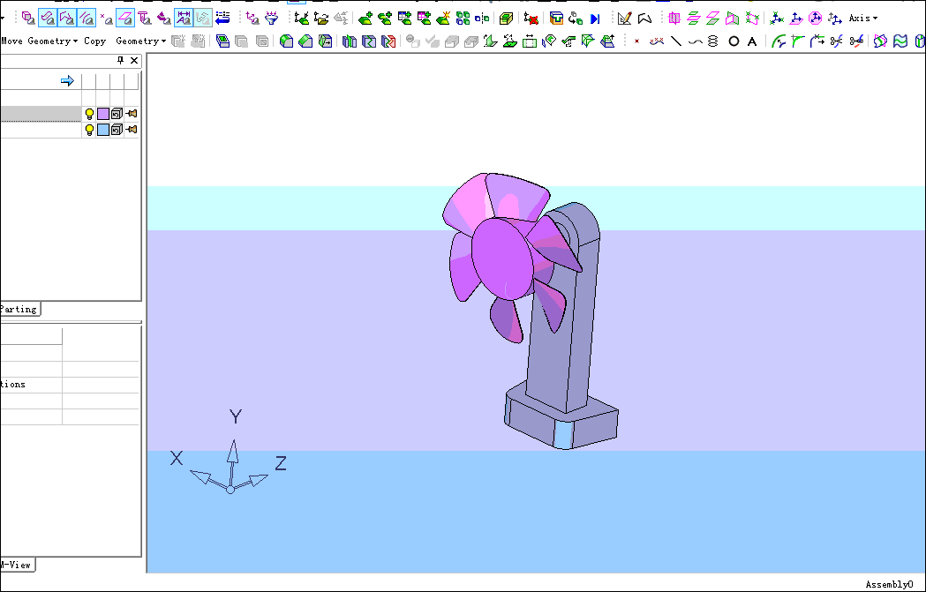Viewport: 926px width, 592px height.
Task: Open the Move Geometry dropdown
Action: point(39,41)
